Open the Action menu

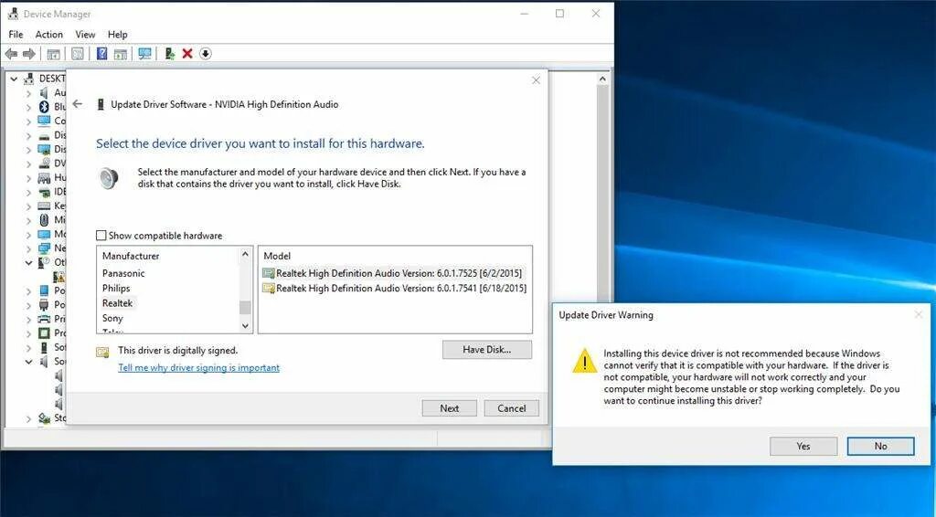point(49,35)
